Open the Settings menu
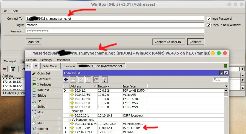 click(46, 60)
